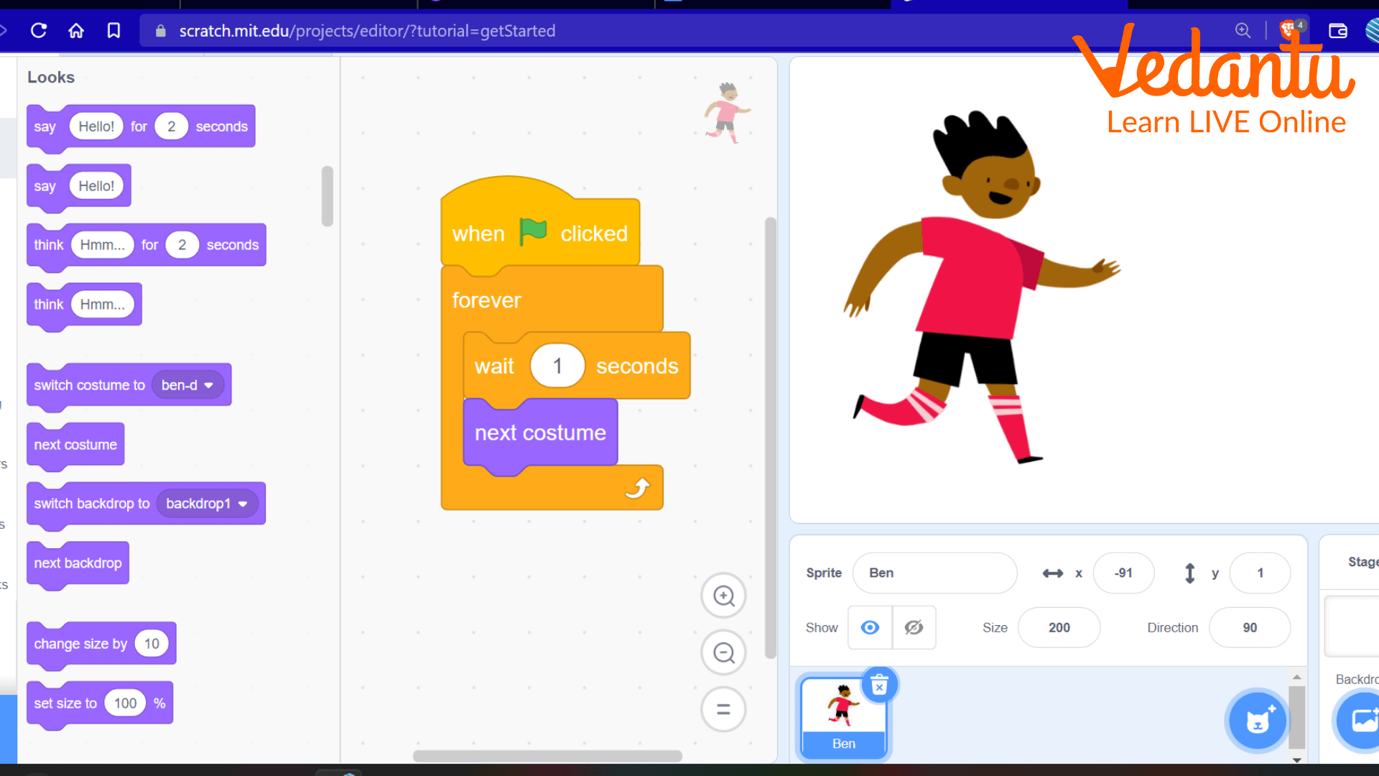Select the Ben sprite thumbnail
Screen dimensions: 1379x776
843,709
